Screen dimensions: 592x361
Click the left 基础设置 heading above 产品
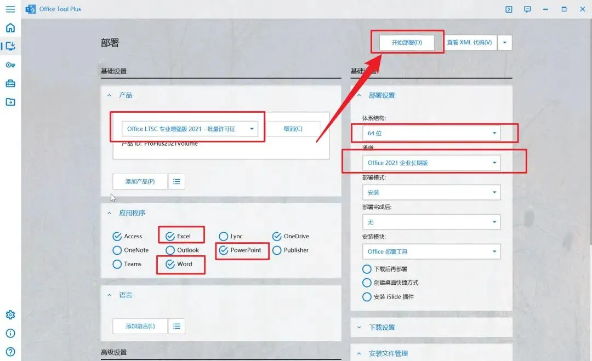[113, 71]
